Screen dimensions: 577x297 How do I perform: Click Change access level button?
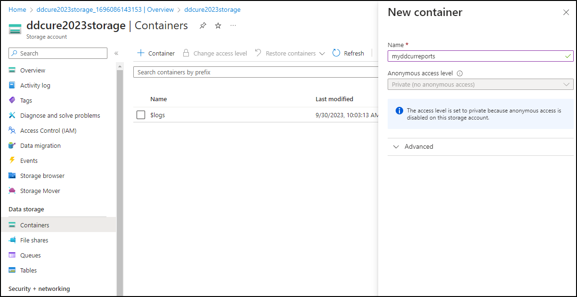pyautogui.click(x=215, y=53)
